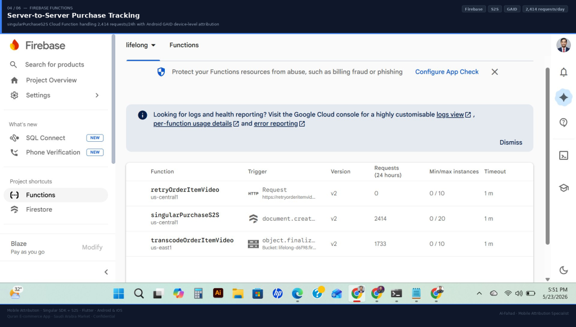Open Windows taskbar search
The height and width of the screenshot is (327, 576).
click(x=138, y=294)
